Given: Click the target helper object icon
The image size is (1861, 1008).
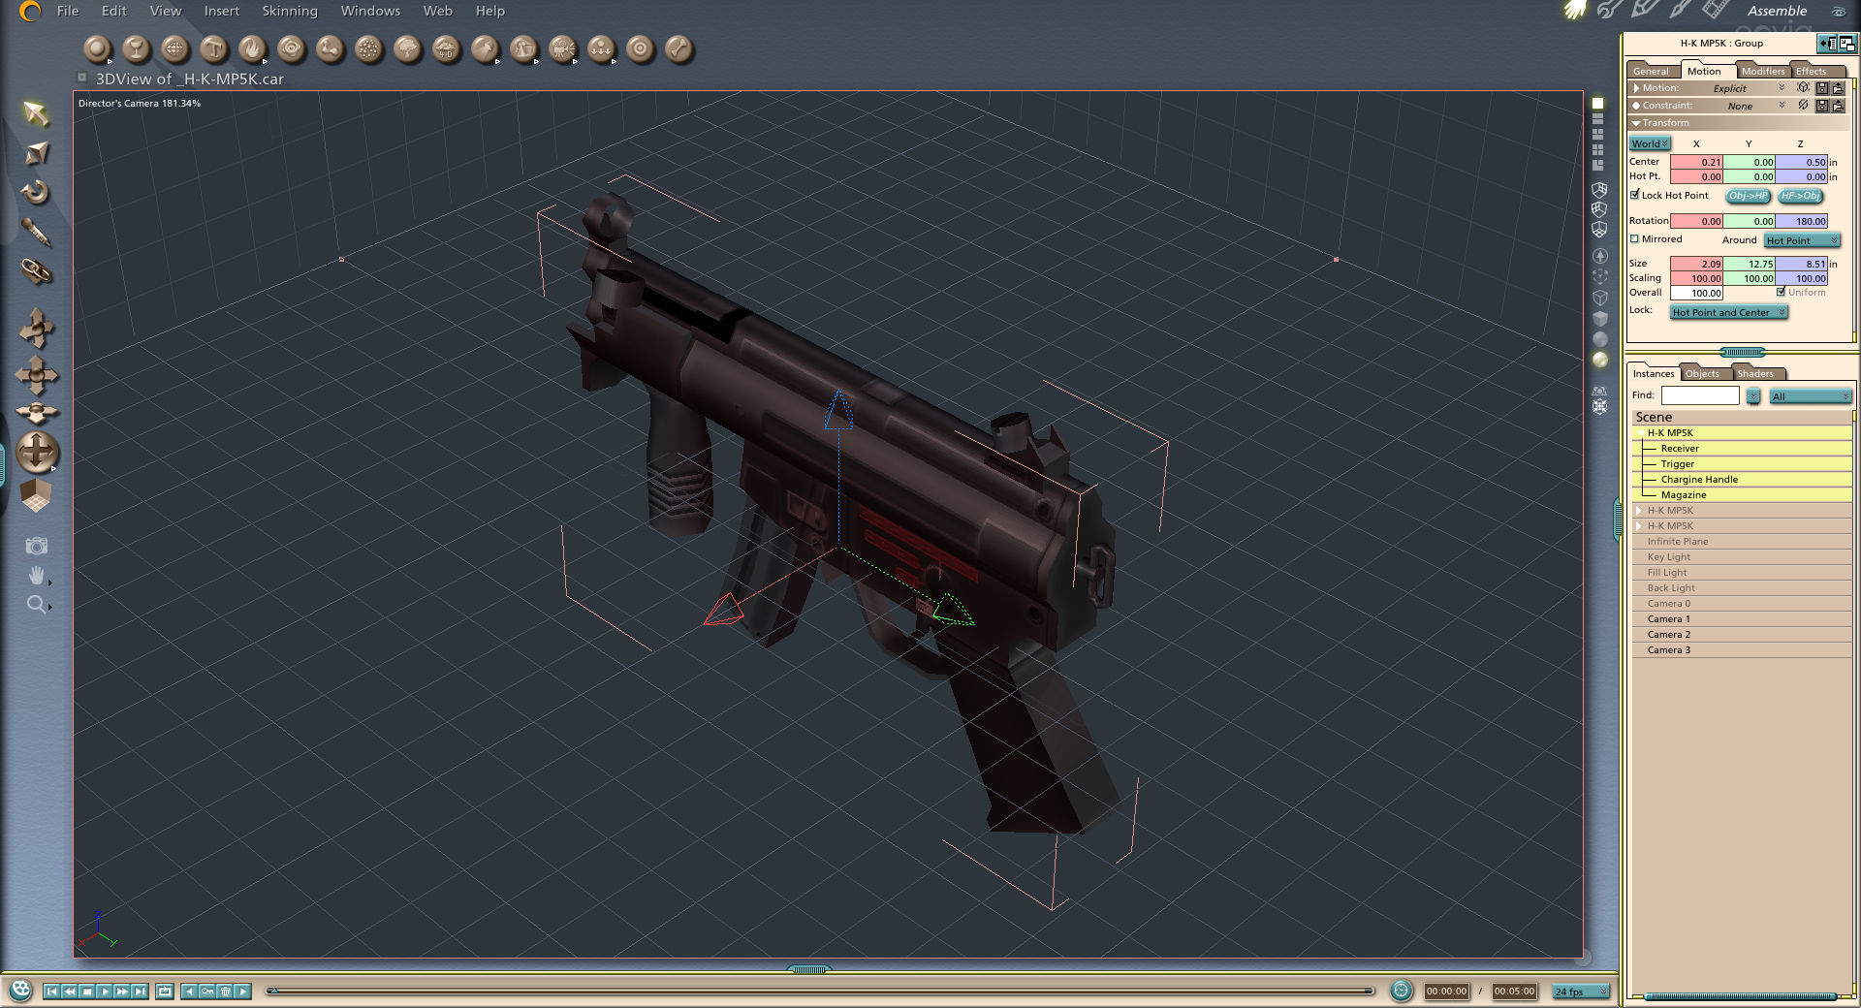Looking at the screenshot, I should (x=640, y=48).
